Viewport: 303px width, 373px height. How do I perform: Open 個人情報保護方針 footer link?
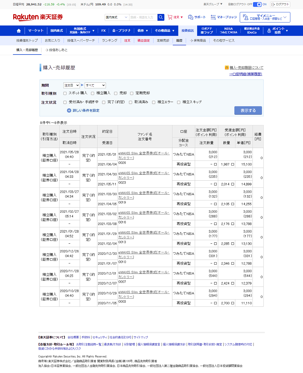click(x=174, y=344)
